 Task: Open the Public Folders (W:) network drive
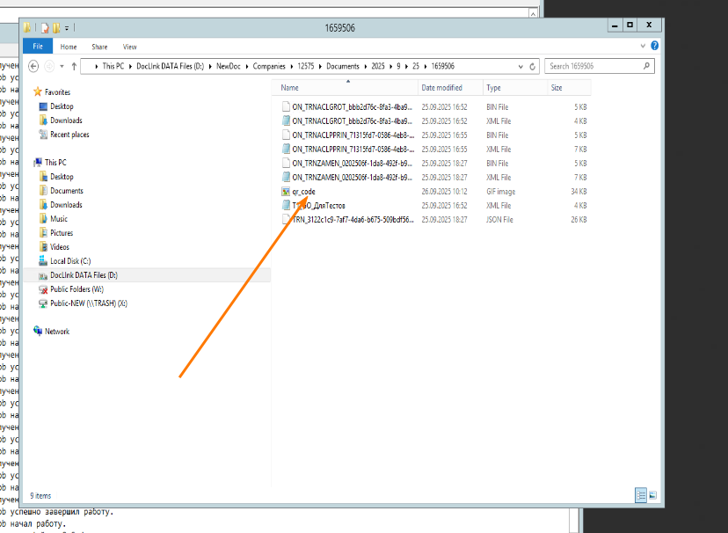tap(77, 289)
